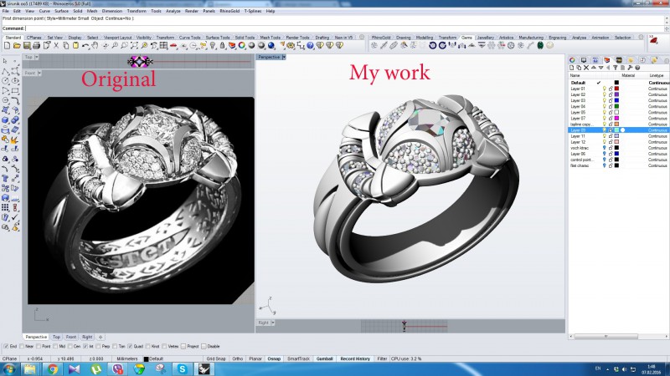Click the Zoom Extents icon
This screenshot has width=670, height=376.
pyautogui.click(x=134, y=45)
